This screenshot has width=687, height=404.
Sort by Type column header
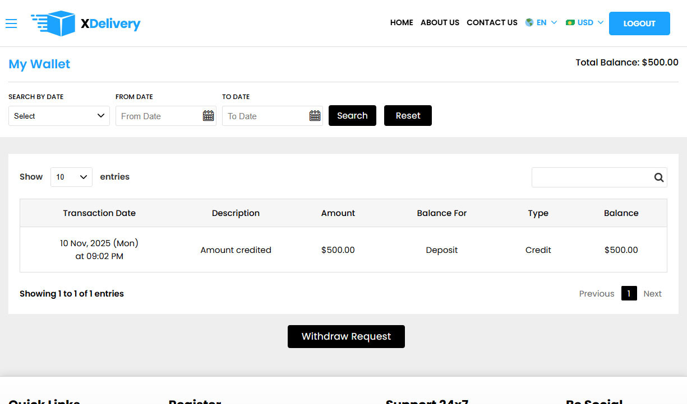[538, 213]
